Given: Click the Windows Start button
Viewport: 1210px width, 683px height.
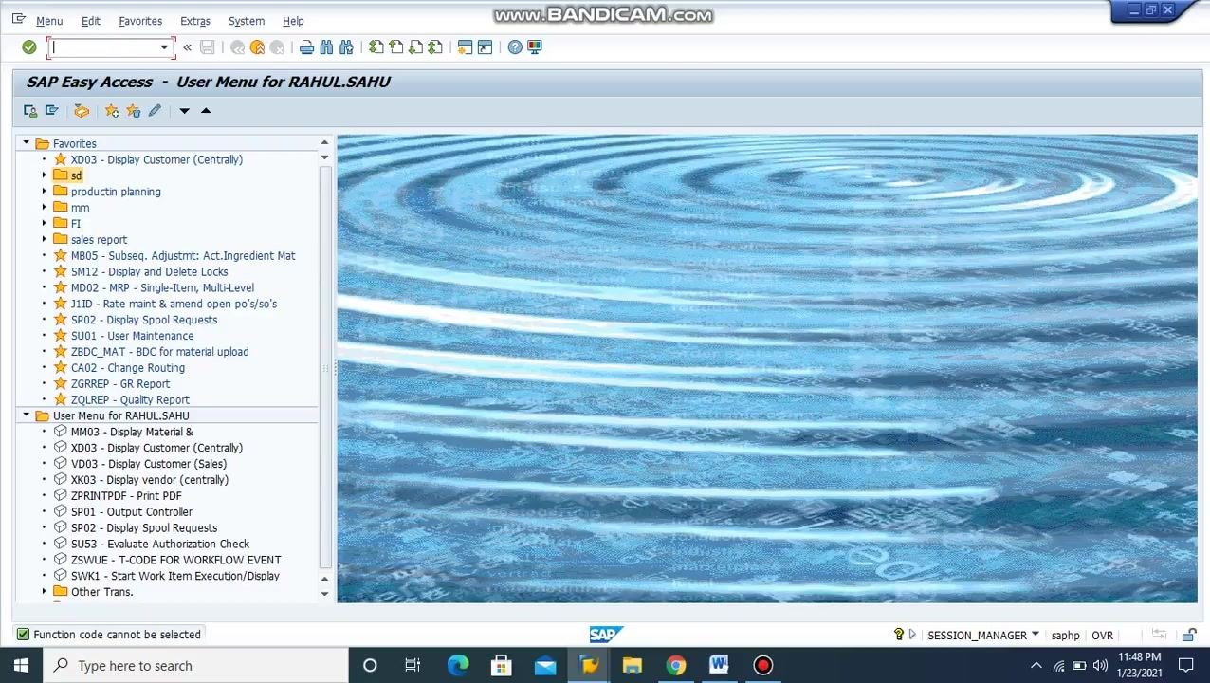Looking at the screenshot, I should [21, 666].
